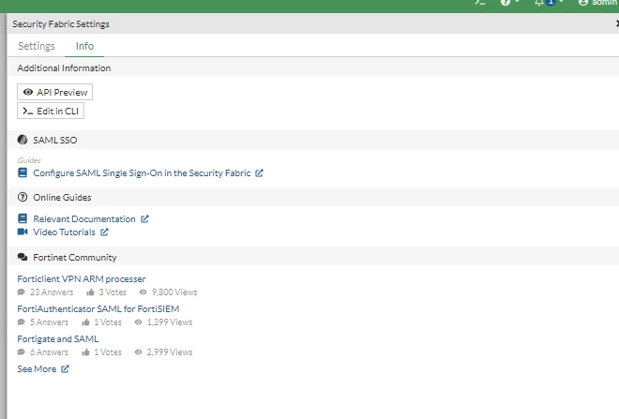619x419 pixels.
Task: Click external link icon beside See More
Action: [x=65, y=369]
